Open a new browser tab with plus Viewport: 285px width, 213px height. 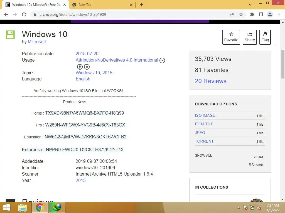(x=142, y=5)
